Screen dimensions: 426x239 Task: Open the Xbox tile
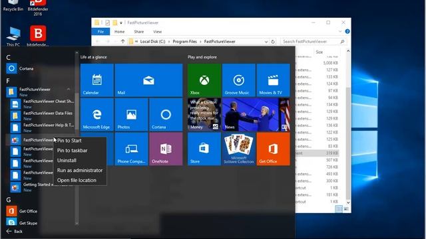click(204, 80)
